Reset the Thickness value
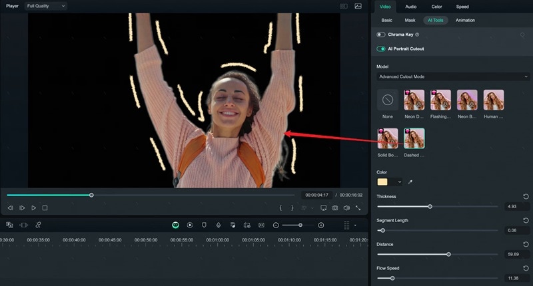This screenshot has width=533, height=286. [x=526, y=196]
